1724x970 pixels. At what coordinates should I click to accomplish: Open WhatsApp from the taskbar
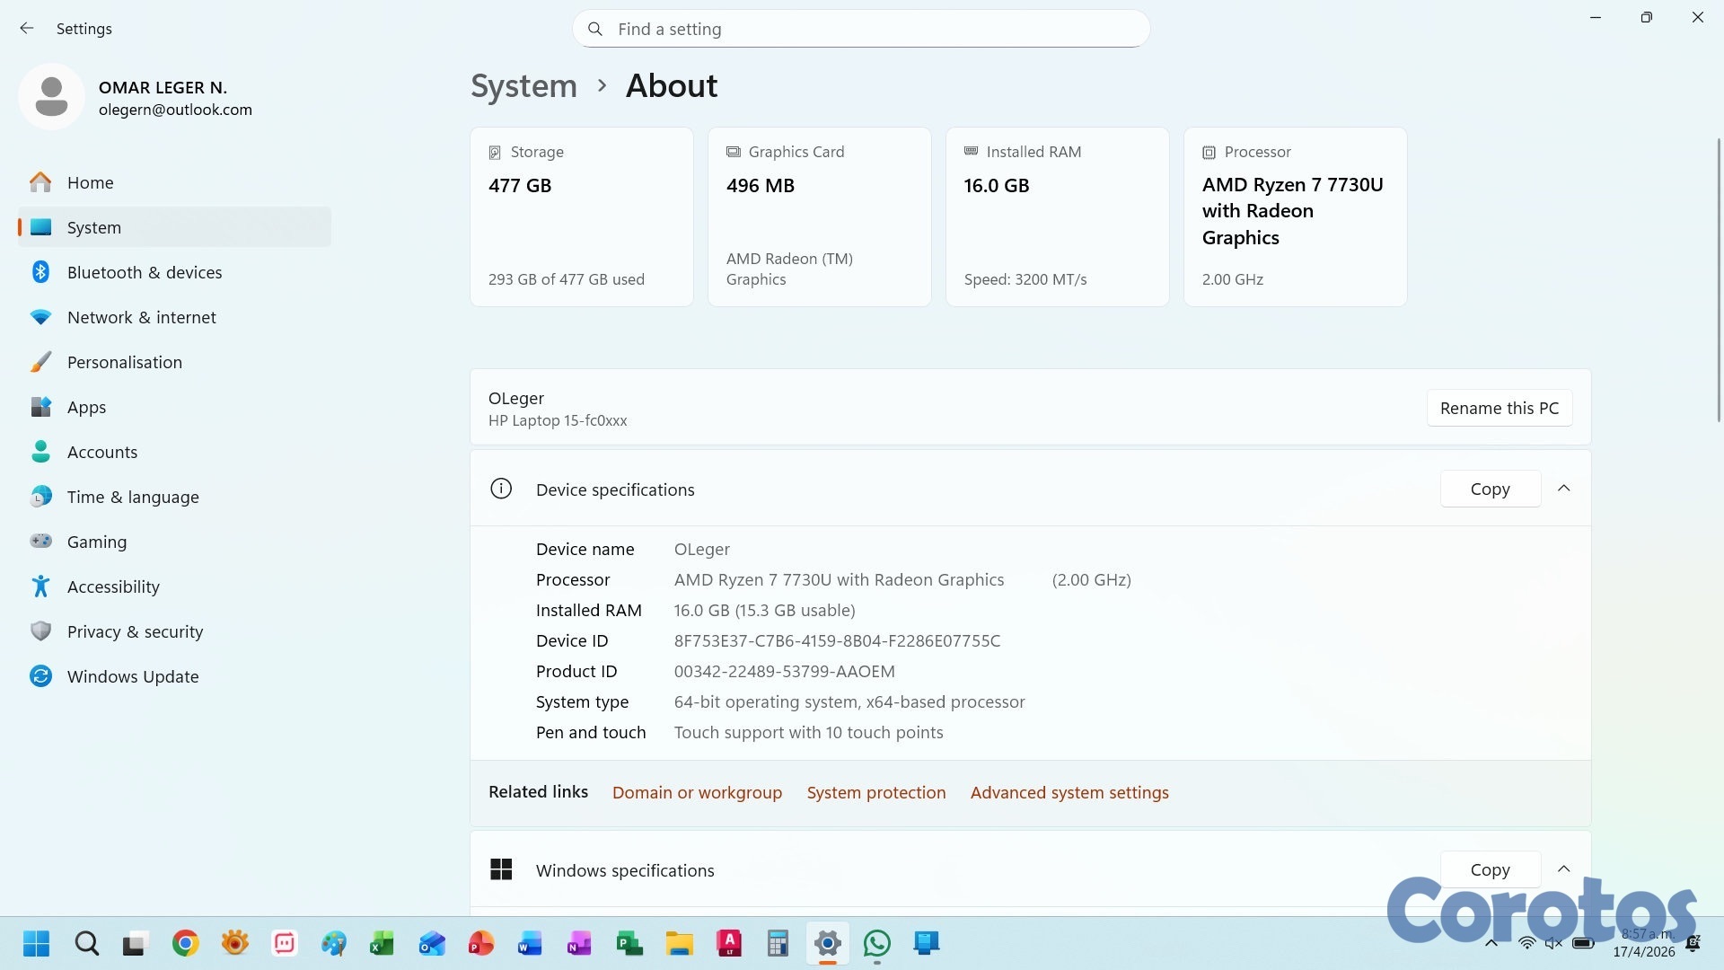pyautogui.click(x=876, y=943)
